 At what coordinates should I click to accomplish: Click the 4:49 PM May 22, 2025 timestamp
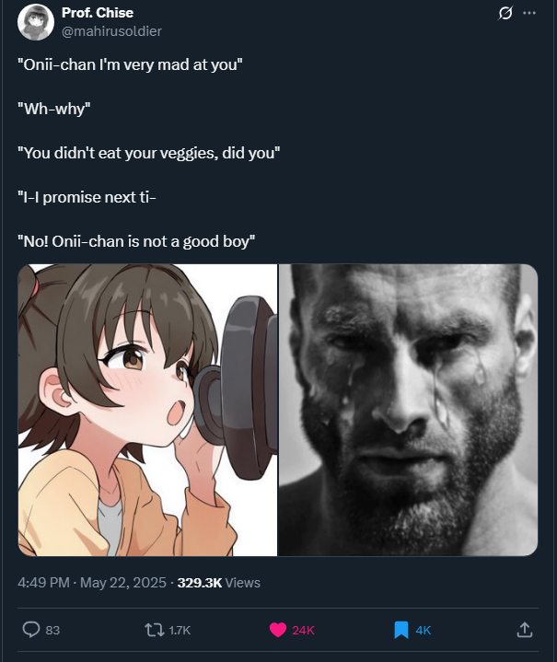point(92,583)
